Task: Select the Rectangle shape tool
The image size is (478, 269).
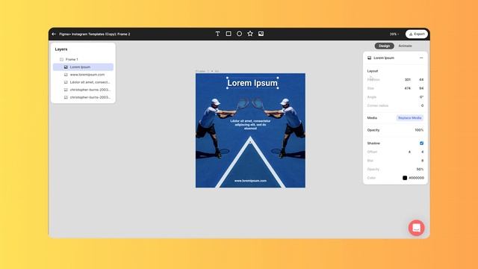Action: 229,34
